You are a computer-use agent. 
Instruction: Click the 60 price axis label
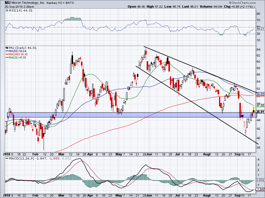[x=258, y=61]
